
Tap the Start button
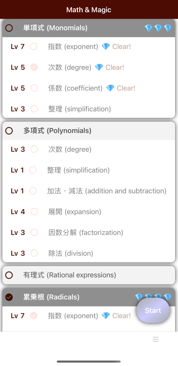[x=153, y=311]
